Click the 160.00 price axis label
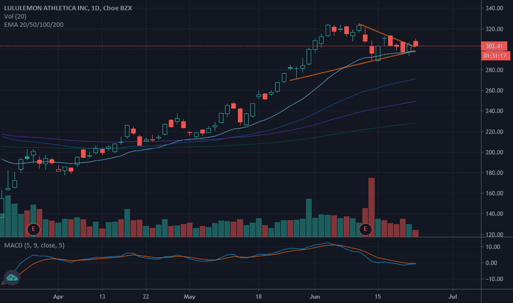Image resolution: width=513 pixels, height=303 pixels. tap(494, 193)
